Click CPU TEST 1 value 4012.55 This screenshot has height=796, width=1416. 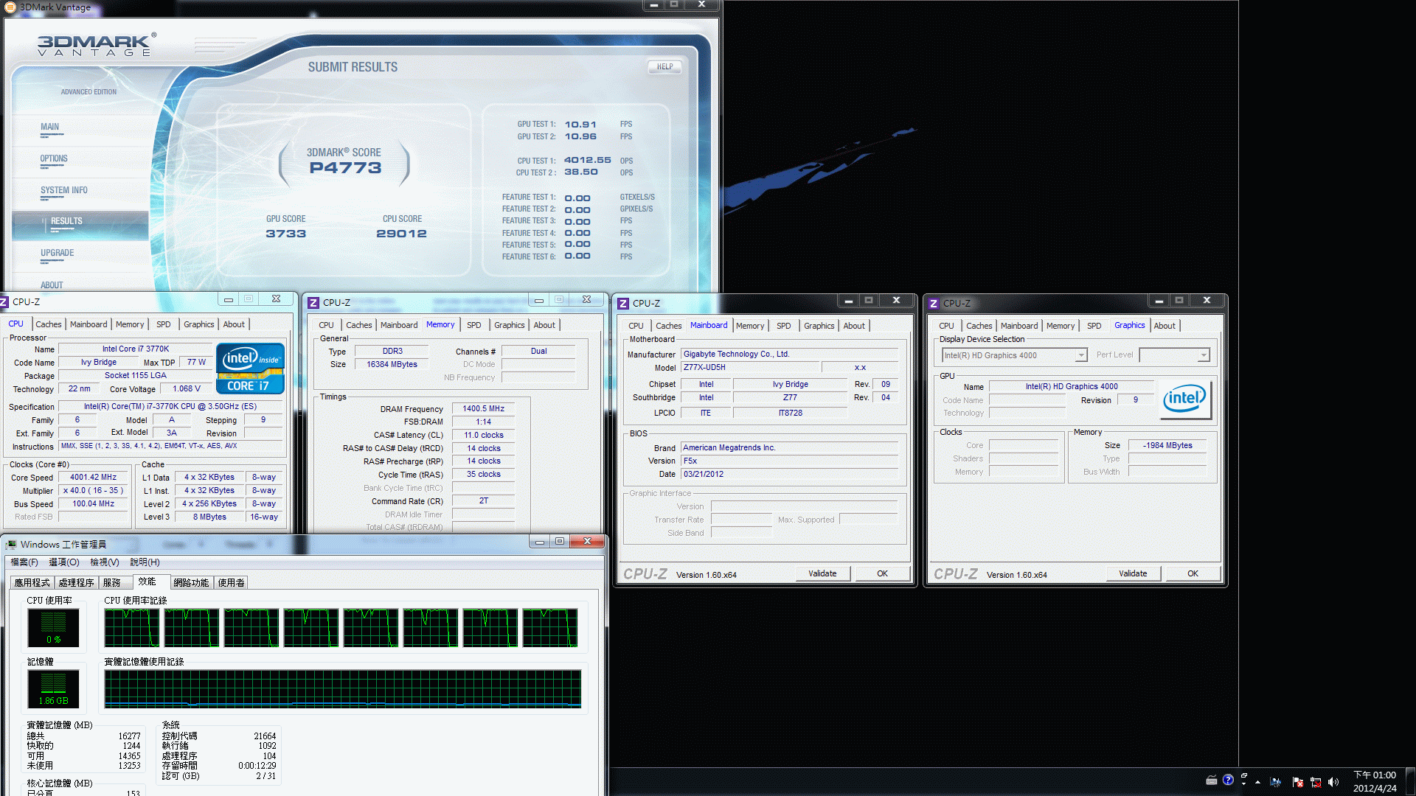[x=588, y=160]
